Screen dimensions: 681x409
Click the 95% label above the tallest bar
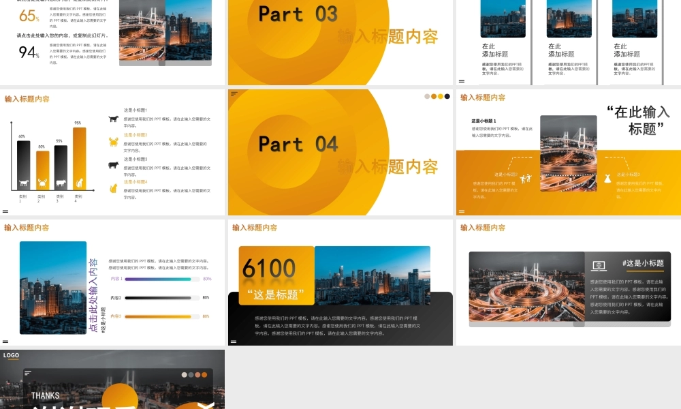click(78, 123)
